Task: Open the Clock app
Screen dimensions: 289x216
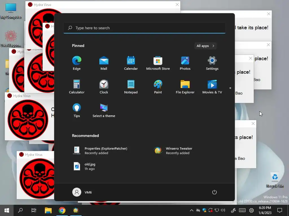Action: [104, 87]
